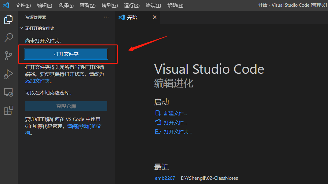Open the 终端(T) menu
328x184 pixels.
(153, 5)
